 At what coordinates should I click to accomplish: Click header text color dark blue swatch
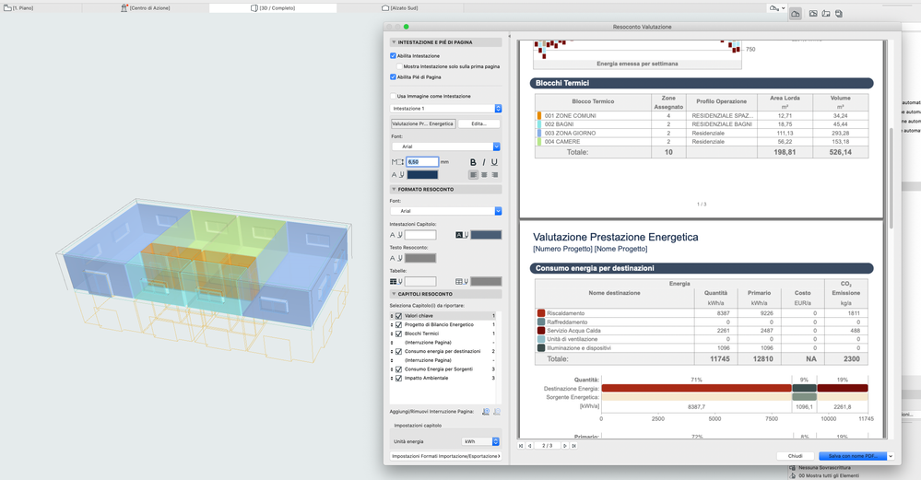pyautogui.click(x=422, y=175)
